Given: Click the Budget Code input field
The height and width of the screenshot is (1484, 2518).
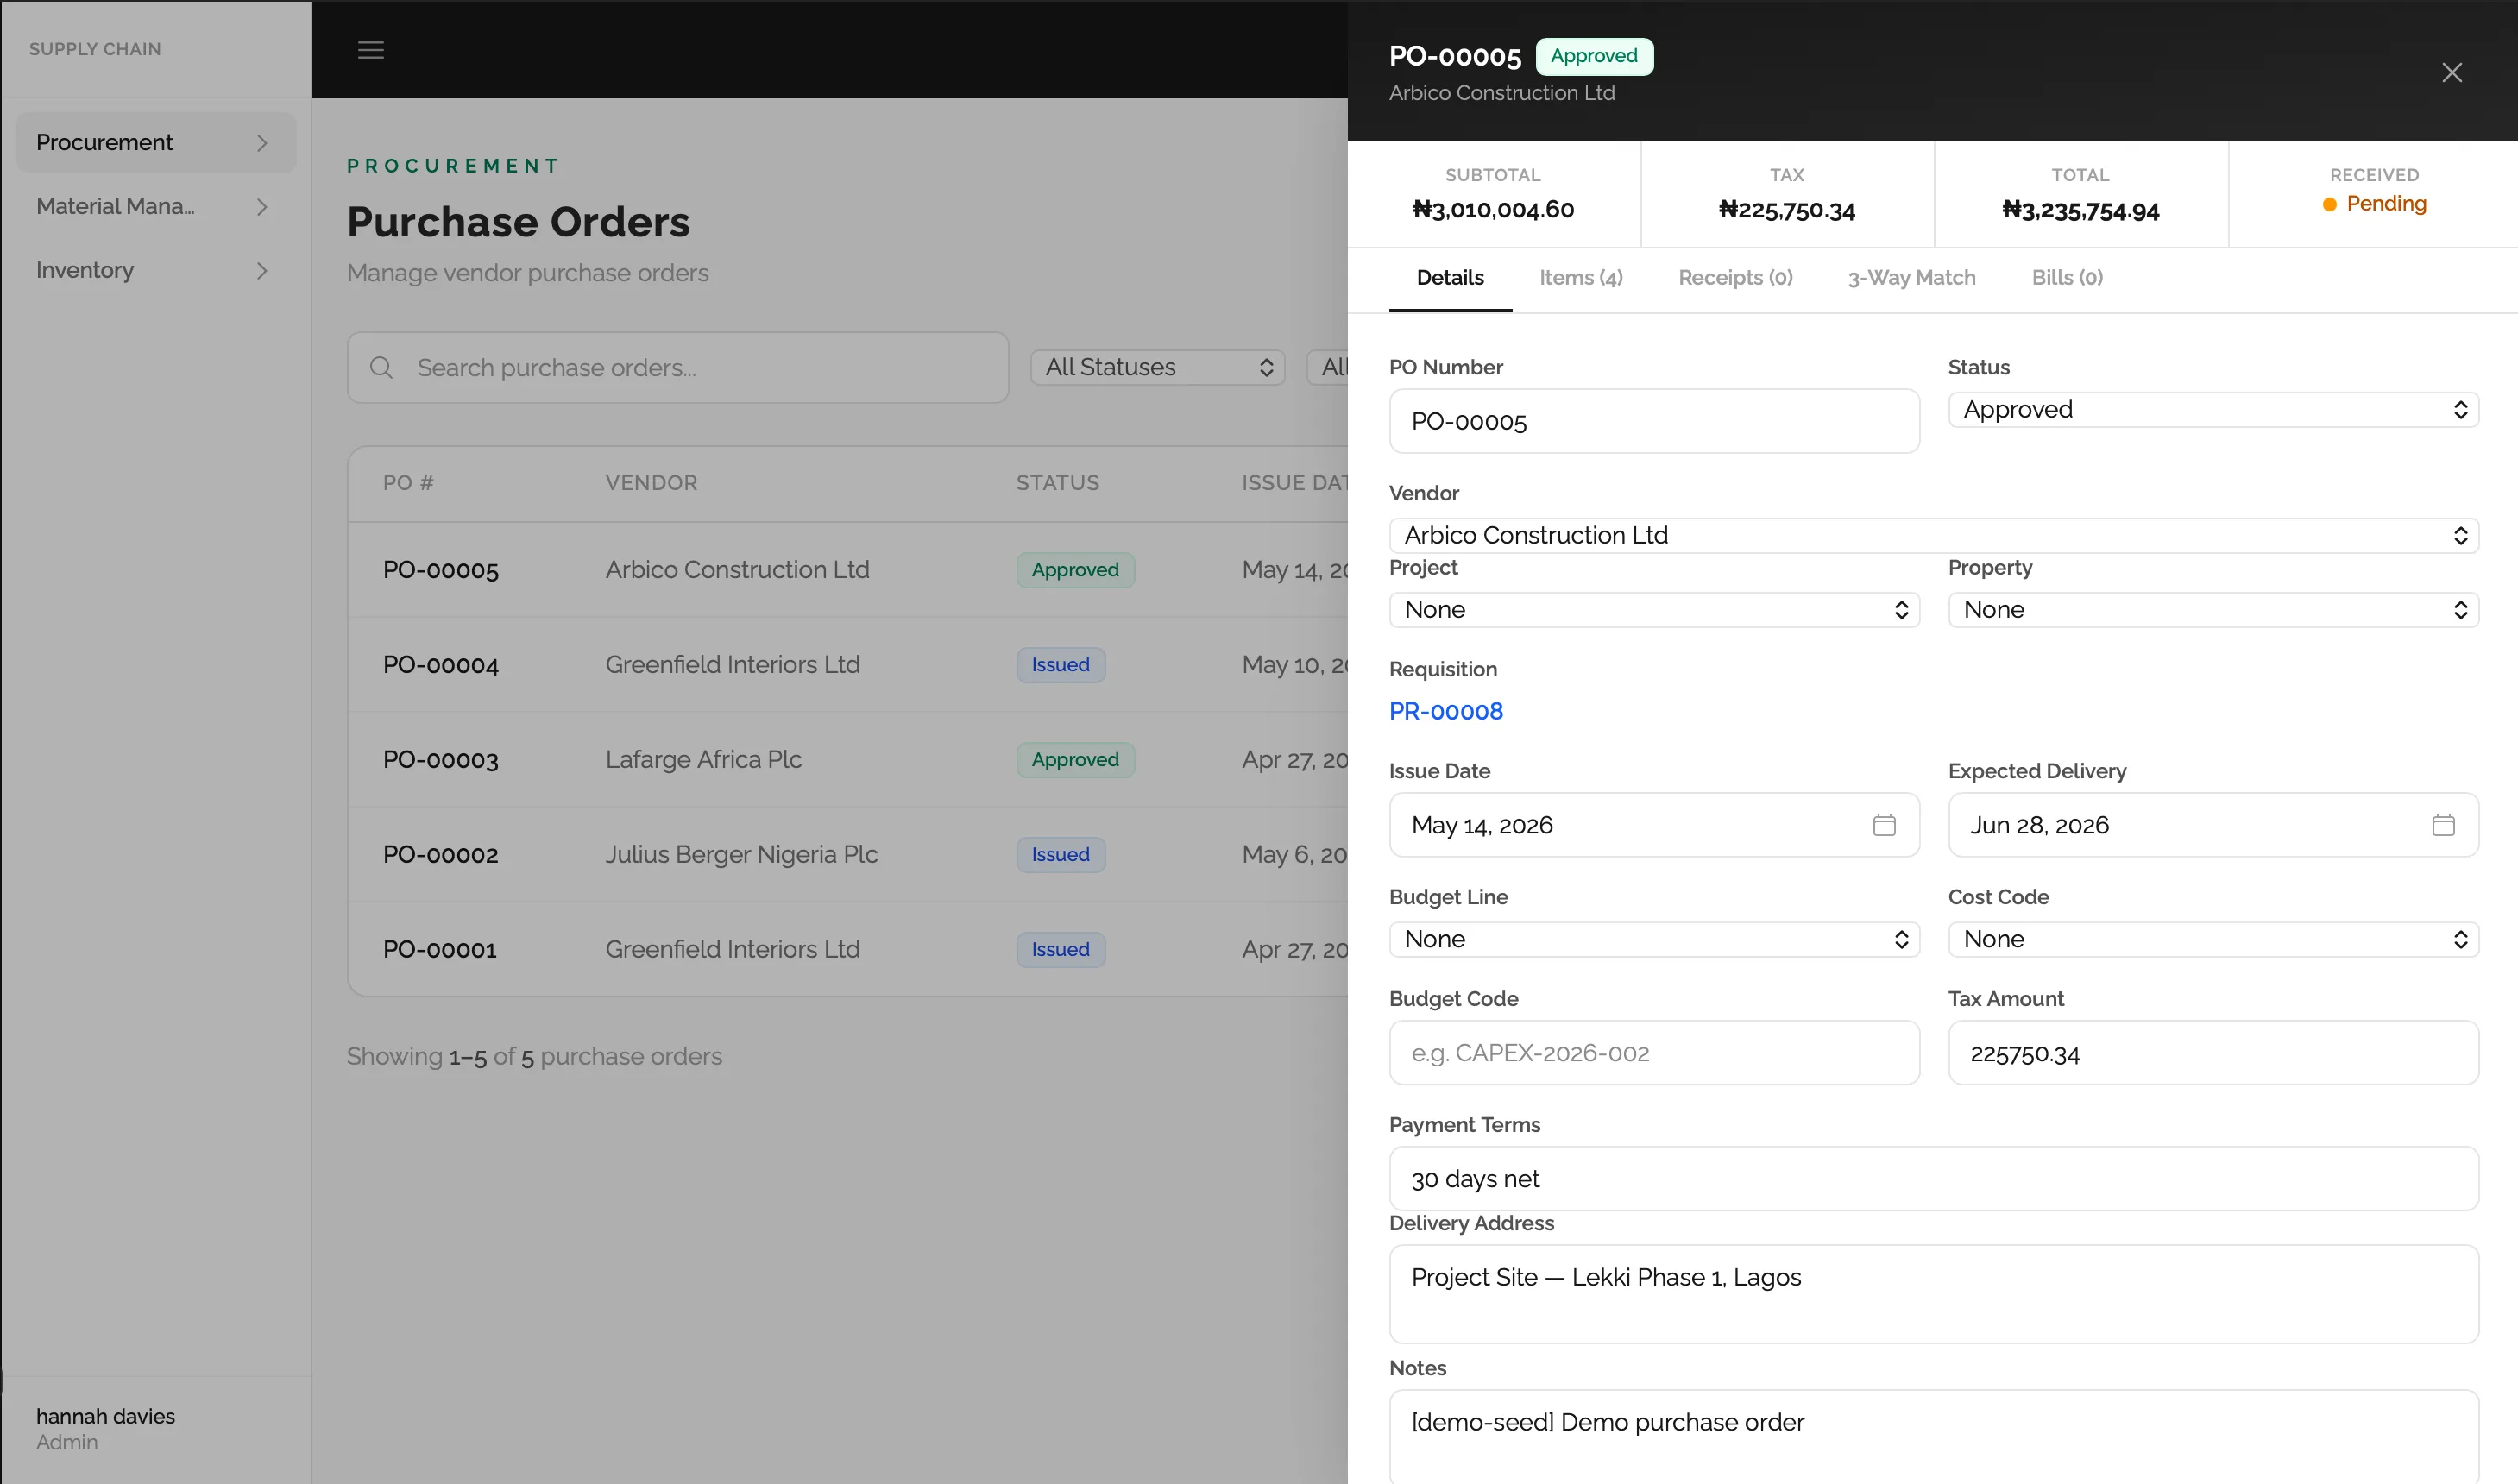Looking at the screenshot, I should tap(1654, 1053).
